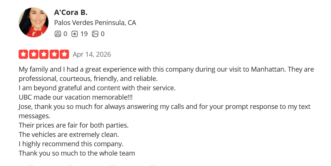Click the fifth red rating star
The width and height of the screenshot is (331, 166).
coord(65,54)
